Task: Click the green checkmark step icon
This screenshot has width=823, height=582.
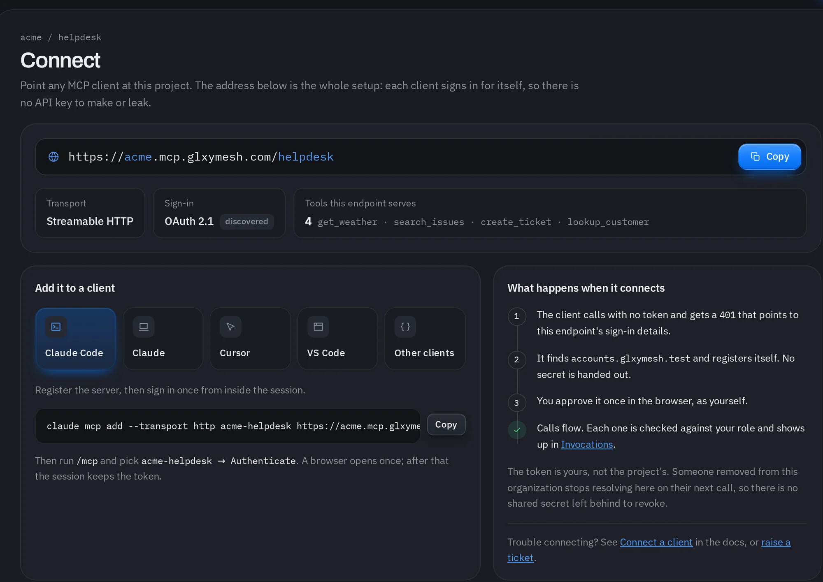Action: pos(517,430)
